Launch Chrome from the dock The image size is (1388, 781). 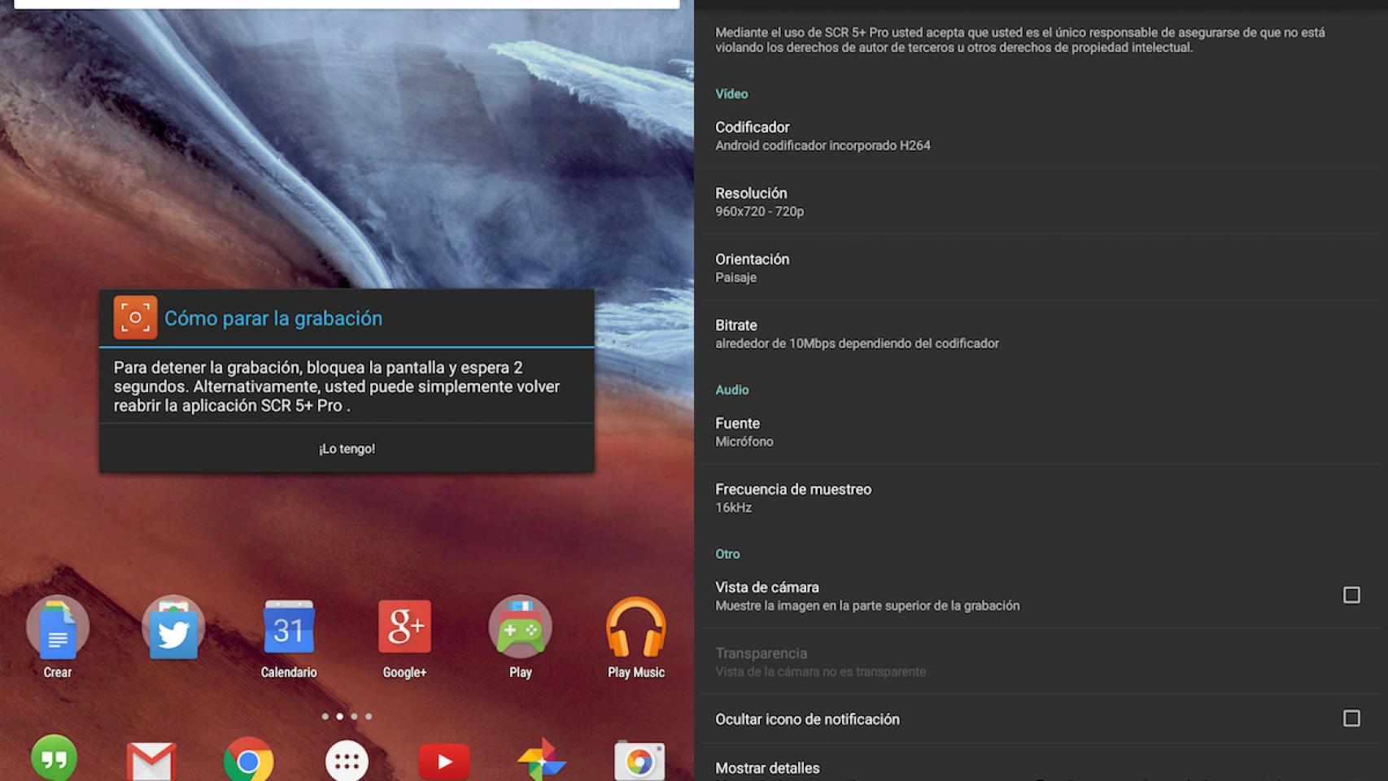[x=248, y=761]
